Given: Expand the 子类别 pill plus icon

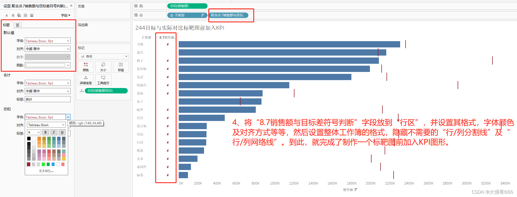Looking at the screenshot, I should 172,15.
